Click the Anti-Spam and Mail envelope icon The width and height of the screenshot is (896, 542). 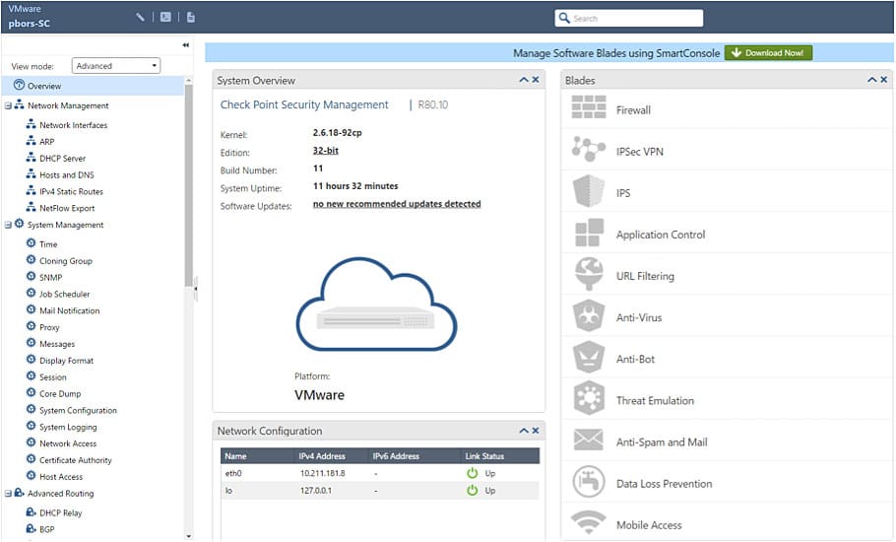tap(588, 440)
